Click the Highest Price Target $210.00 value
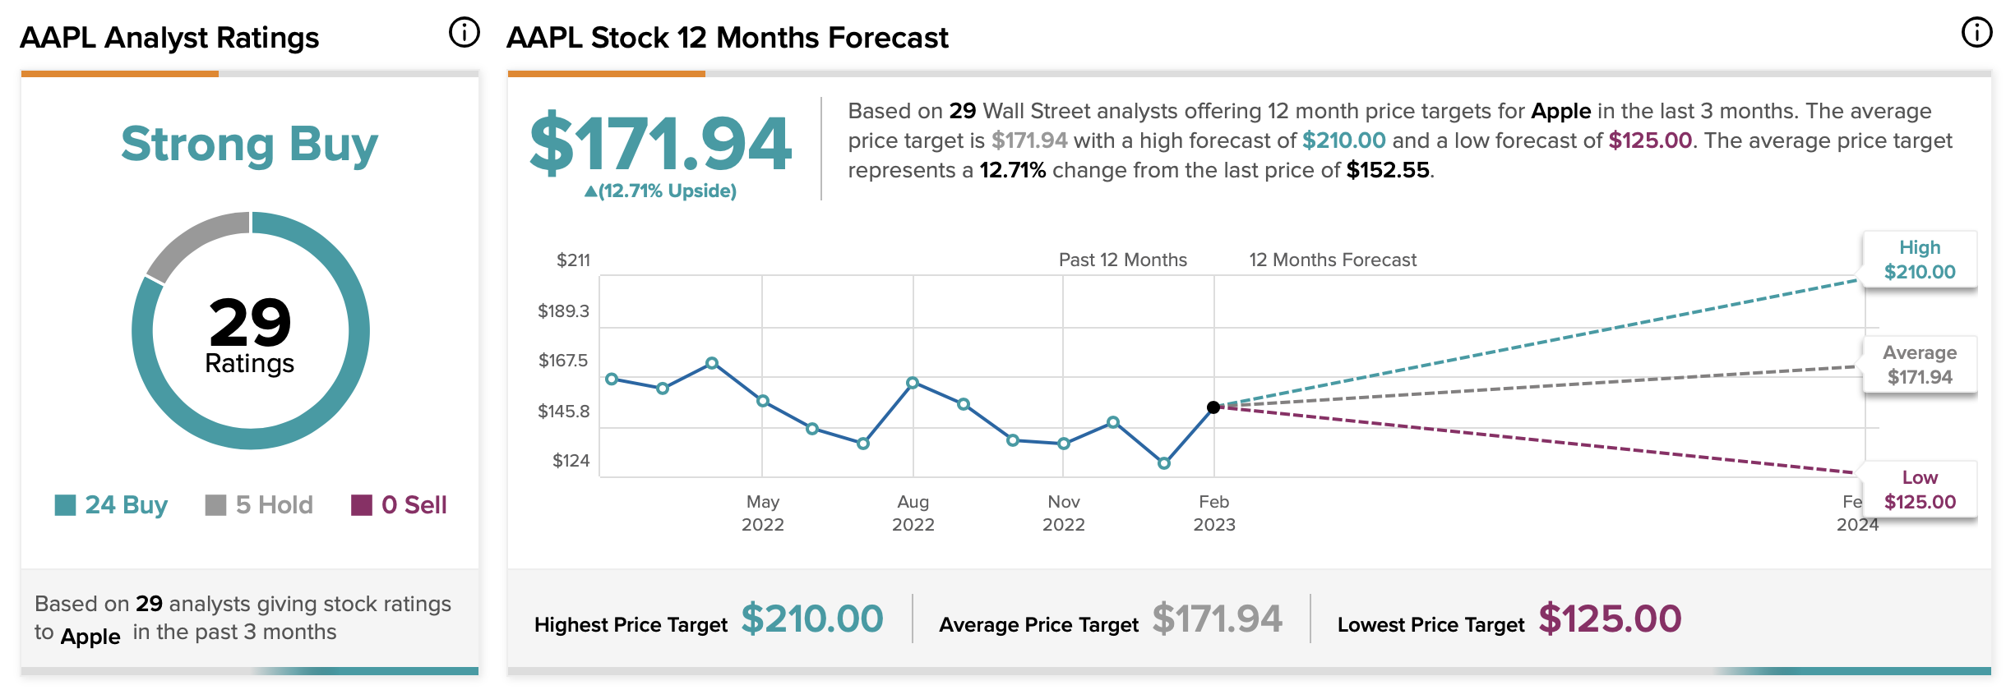The image size is (2006, 690). (x=812, y=619)
